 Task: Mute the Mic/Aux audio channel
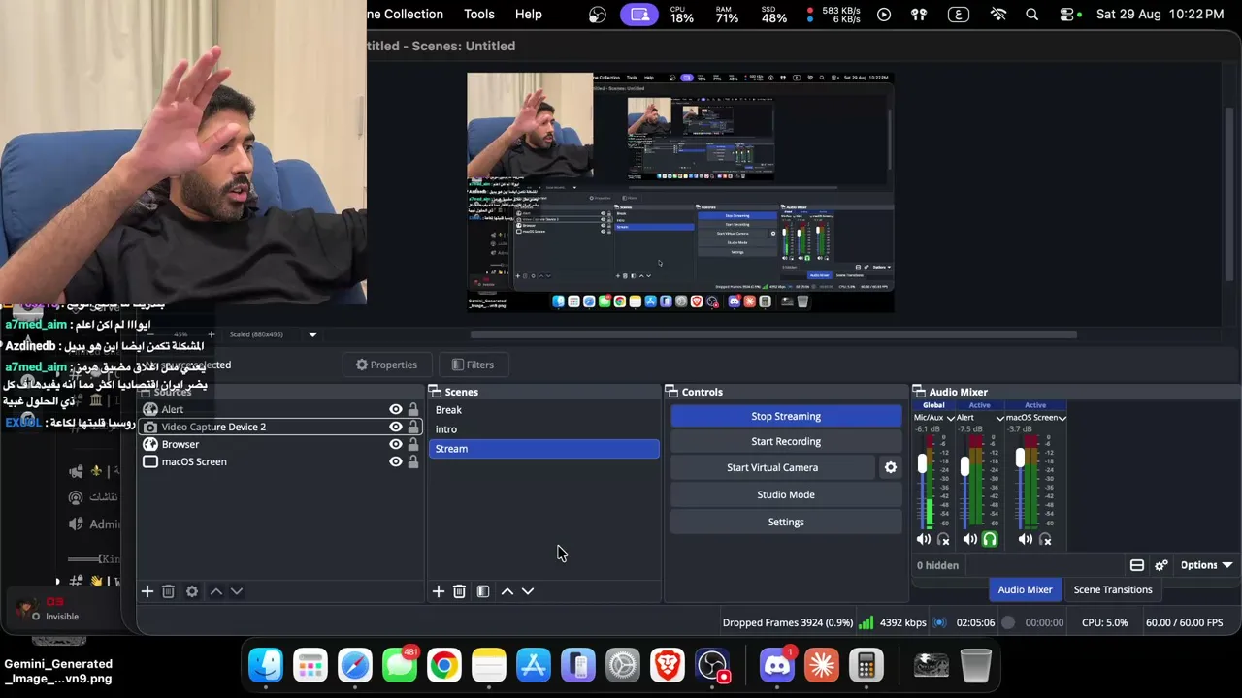point(924,539)
